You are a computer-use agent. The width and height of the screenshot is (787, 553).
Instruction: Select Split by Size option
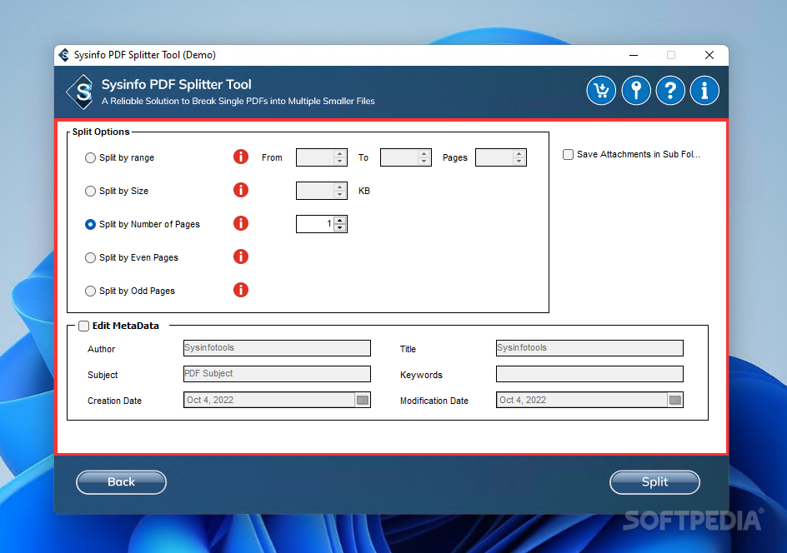tap(90, 191)
